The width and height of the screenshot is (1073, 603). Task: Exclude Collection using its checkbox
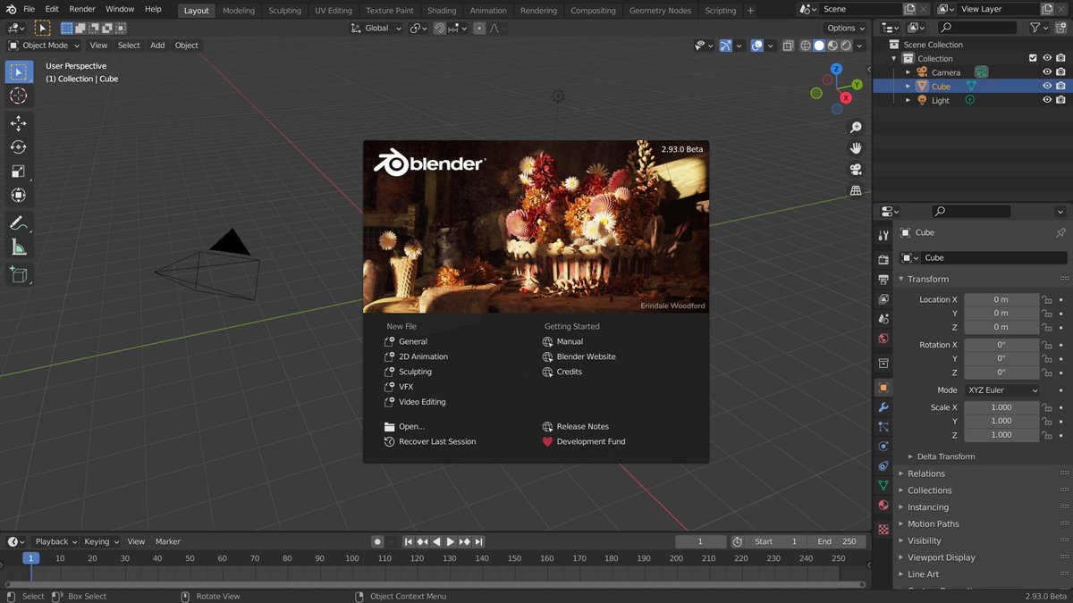coord(1033,58)
